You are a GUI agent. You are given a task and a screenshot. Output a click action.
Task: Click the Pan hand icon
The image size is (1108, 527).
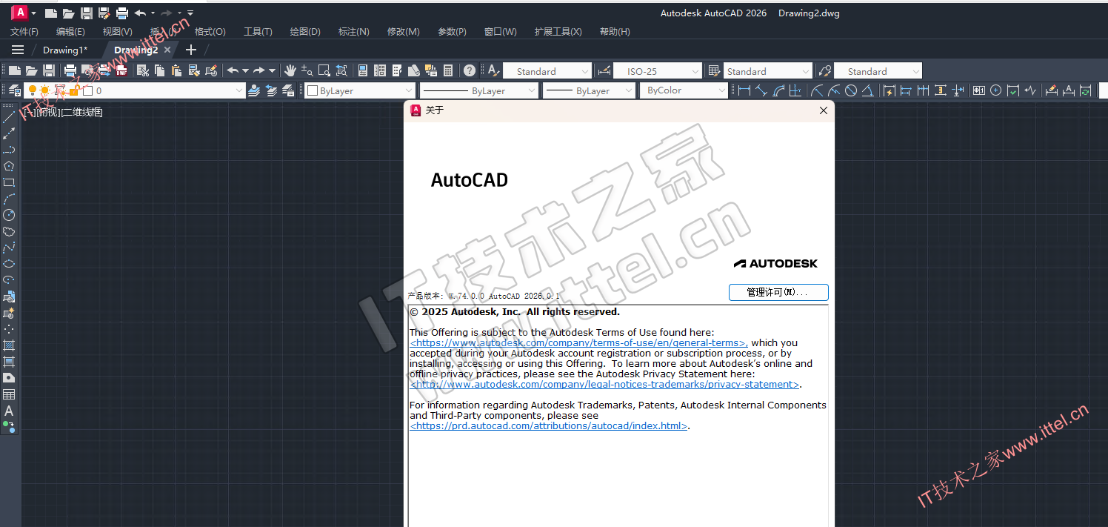[290, 70]
